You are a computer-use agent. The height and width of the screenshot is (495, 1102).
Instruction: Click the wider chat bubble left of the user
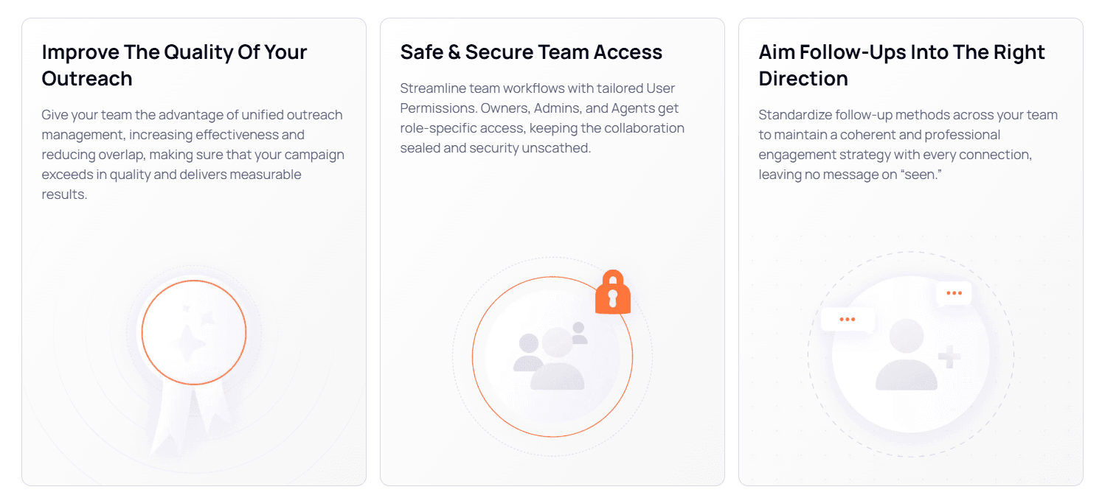point(848,320)
